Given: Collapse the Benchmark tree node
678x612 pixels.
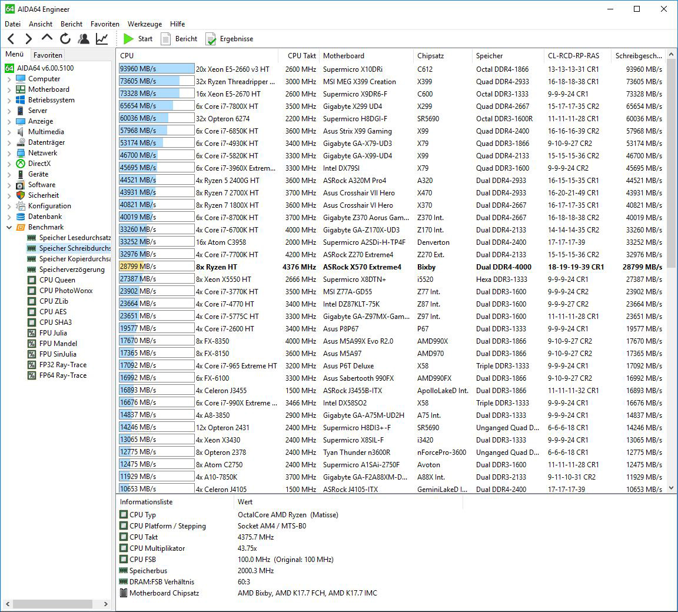Looking at the screenshot, I should pos(9,227).
